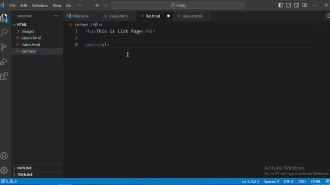
Task: Switch to the about.html tab
Action: [192, 16]
